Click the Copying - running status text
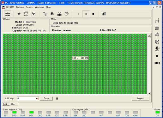 click(x=61, y=30)
